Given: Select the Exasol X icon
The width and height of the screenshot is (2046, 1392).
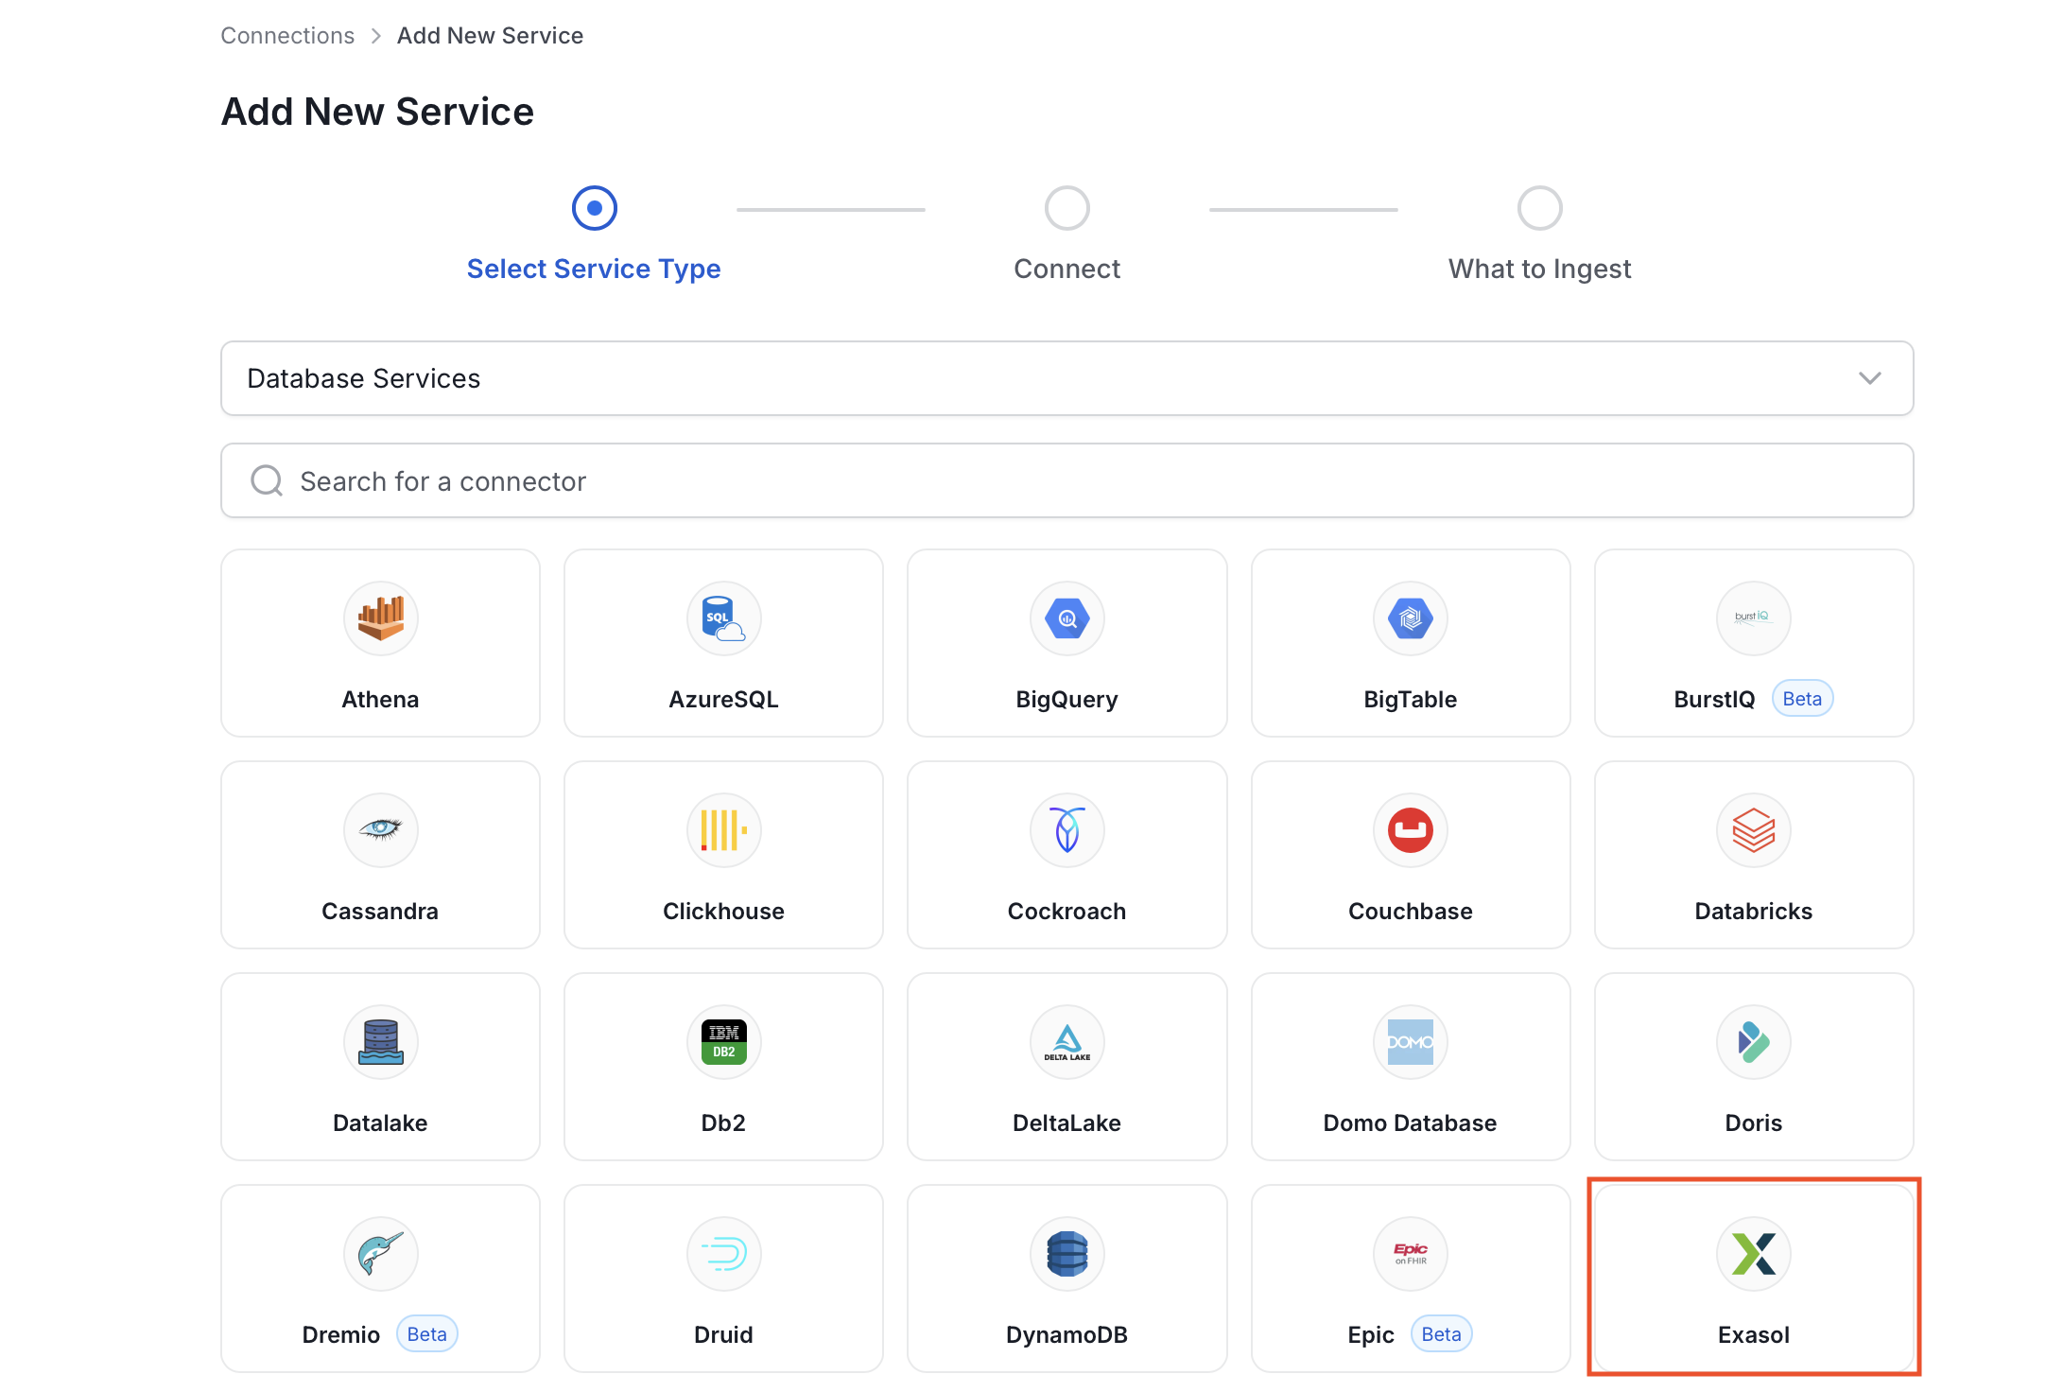Looking at the screenshot, I should (x=1754, y=1253).
